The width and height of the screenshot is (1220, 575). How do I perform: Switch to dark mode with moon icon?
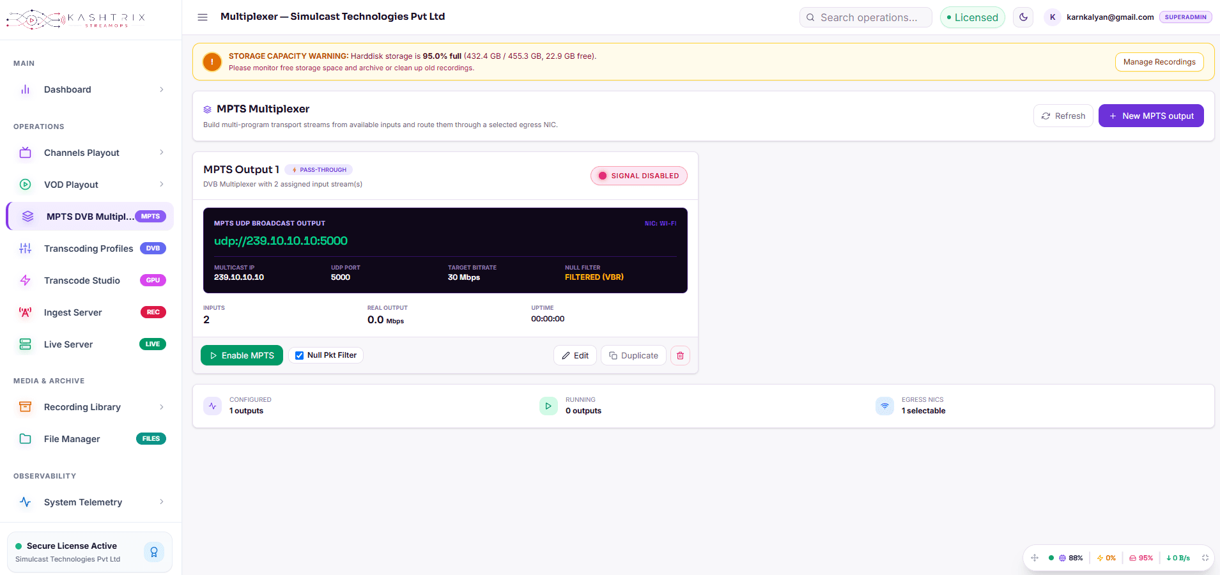coord(1023,17)
